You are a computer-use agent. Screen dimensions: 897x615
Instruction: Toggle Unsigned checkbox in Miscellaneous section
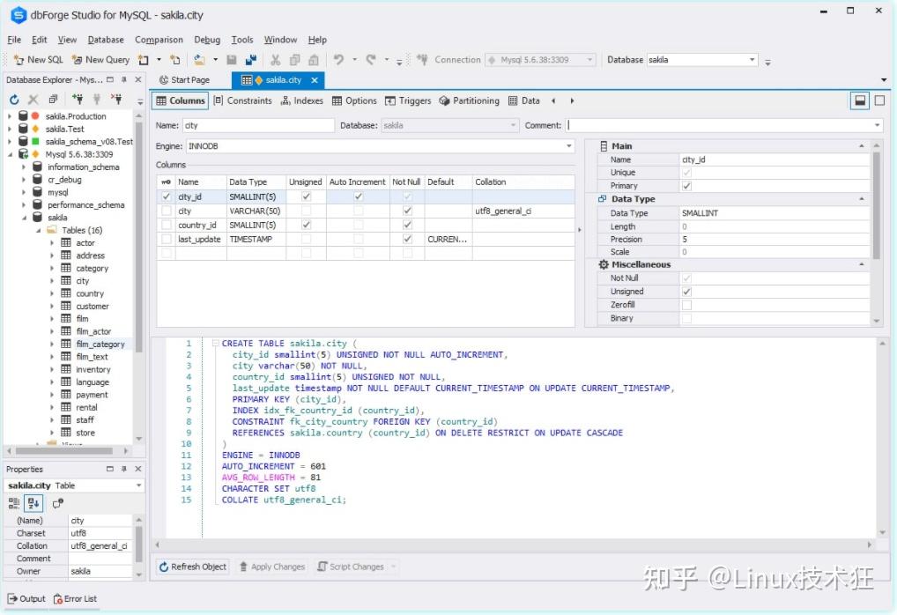coord(686,292)
